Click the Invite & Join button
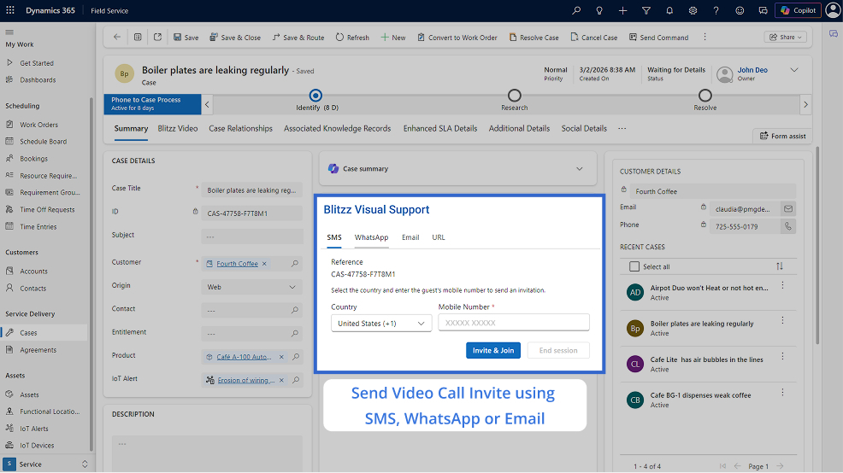 pos(493,350)
